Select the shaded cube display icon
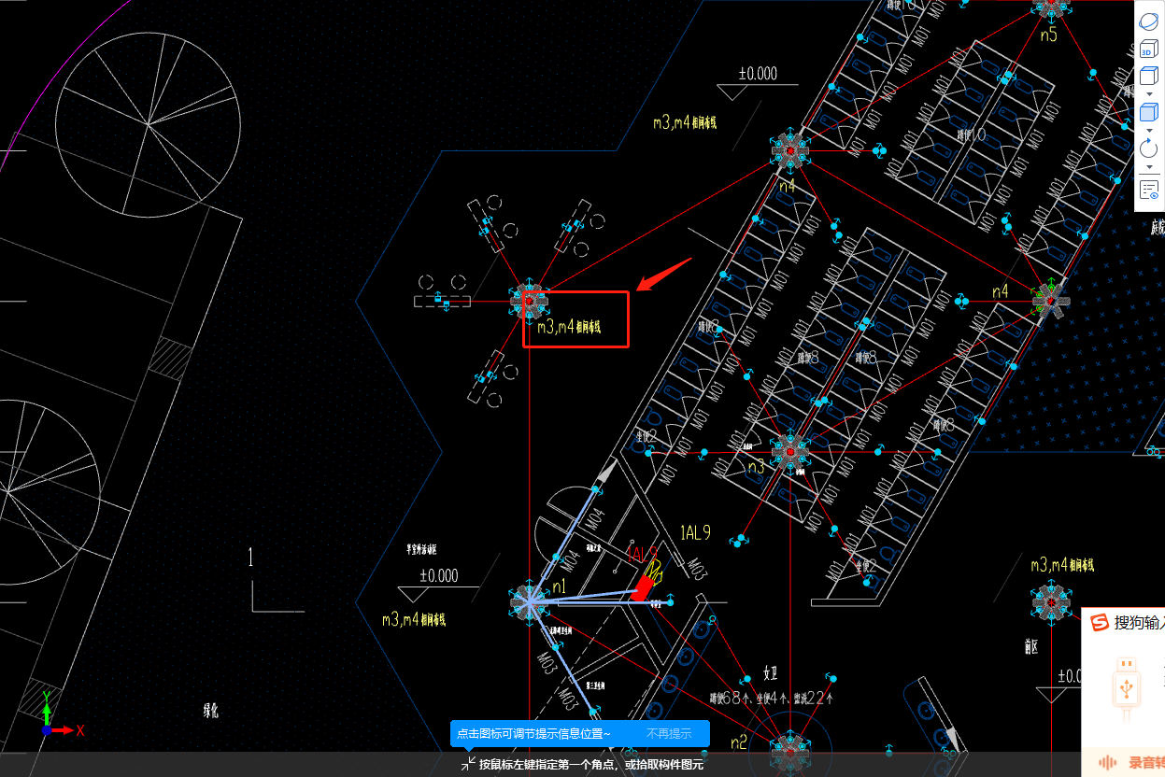 pyautogui.click(x=1148, y=112)
